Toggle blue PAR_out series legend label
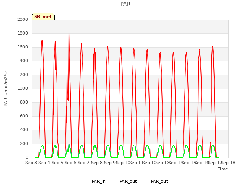This screenshot has width=252, height=189. click(128, 181)
